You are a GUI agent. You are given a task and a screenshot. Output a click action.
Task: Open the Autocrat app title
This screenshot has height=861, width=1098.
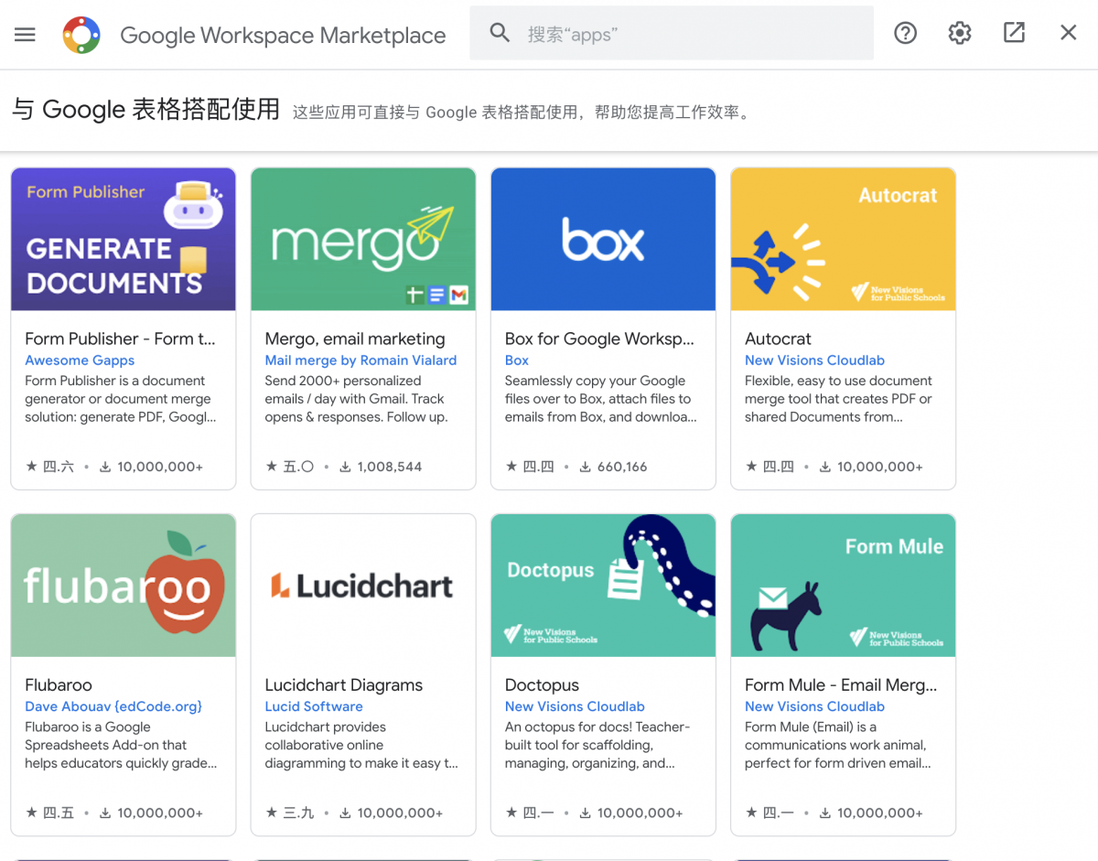778,339
